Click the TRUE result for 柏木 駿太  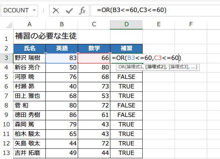126,134
